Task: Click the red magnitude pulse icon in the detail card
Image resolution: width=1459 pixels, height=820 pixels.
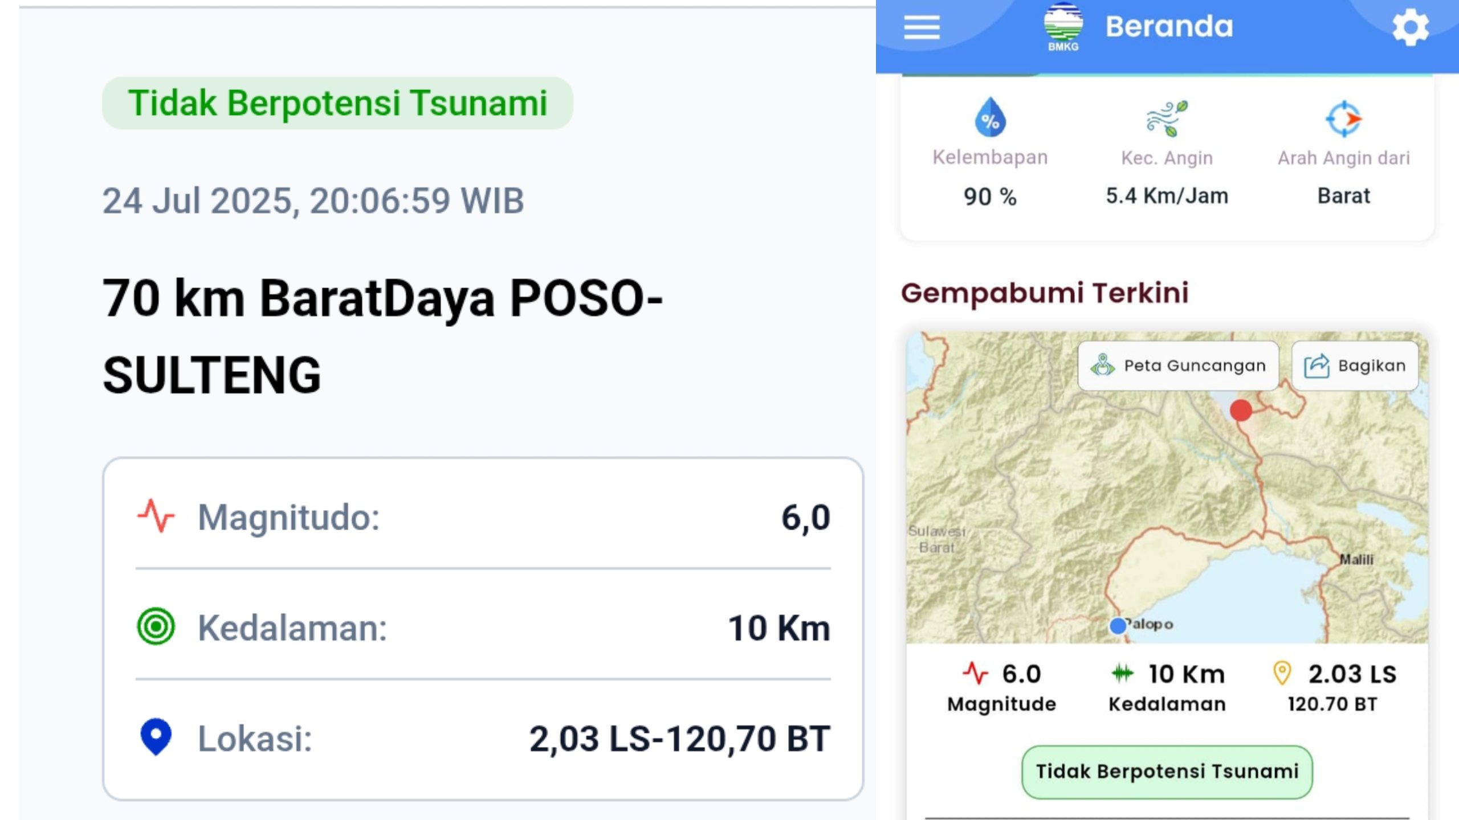Action: (156, 516)
